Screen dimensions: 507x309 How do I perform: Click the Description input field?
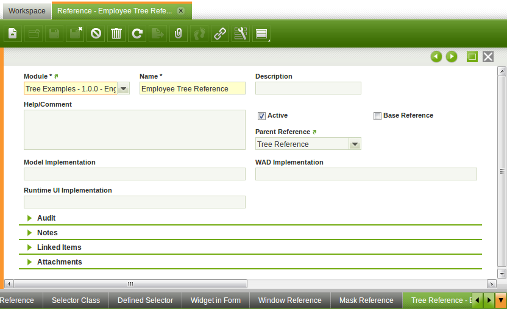(308, 89)
